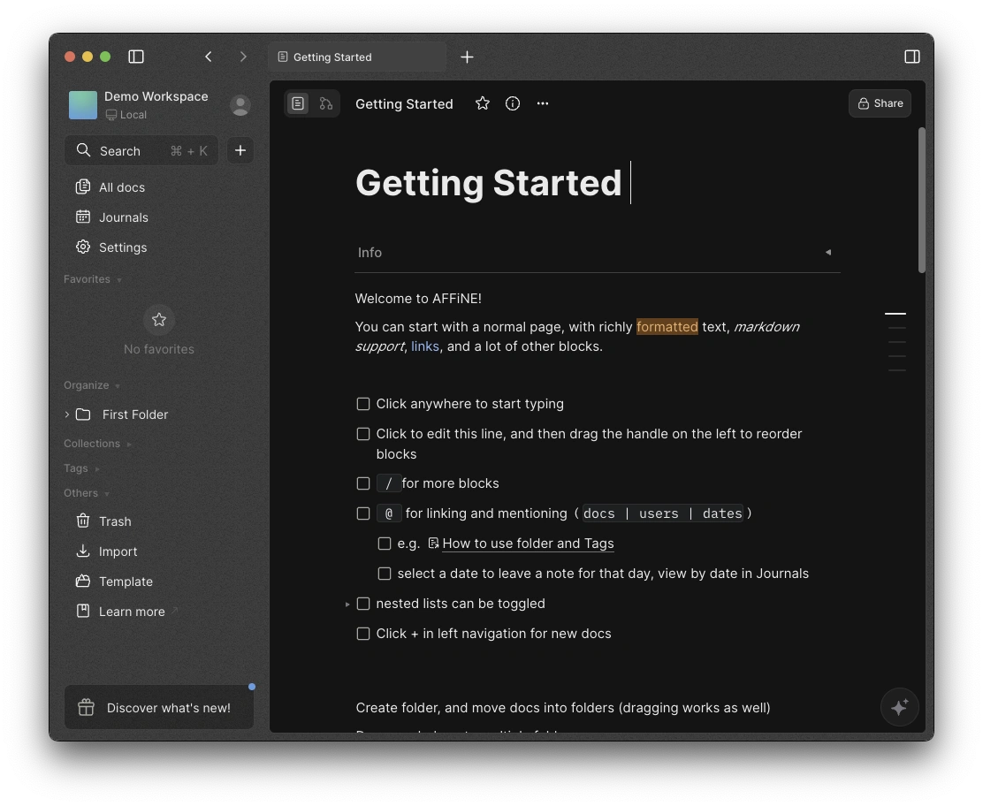Toggle the left sidebar icon
This screenshot has height=806, width=983.
[136, 57]
